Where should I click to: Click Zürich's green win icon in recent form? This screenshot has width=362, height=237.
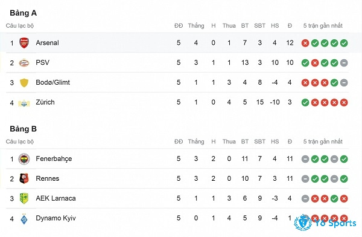pos(305,103)
